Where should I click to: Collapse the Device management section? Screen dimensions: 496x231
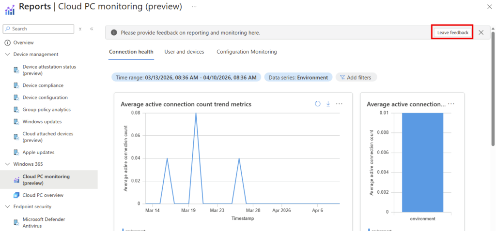(8, 55)
